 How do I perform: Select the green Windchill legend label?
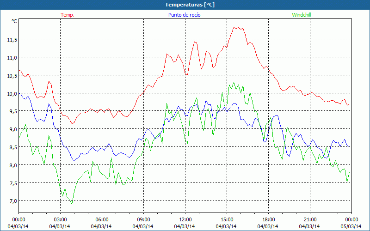click(302, 15)
